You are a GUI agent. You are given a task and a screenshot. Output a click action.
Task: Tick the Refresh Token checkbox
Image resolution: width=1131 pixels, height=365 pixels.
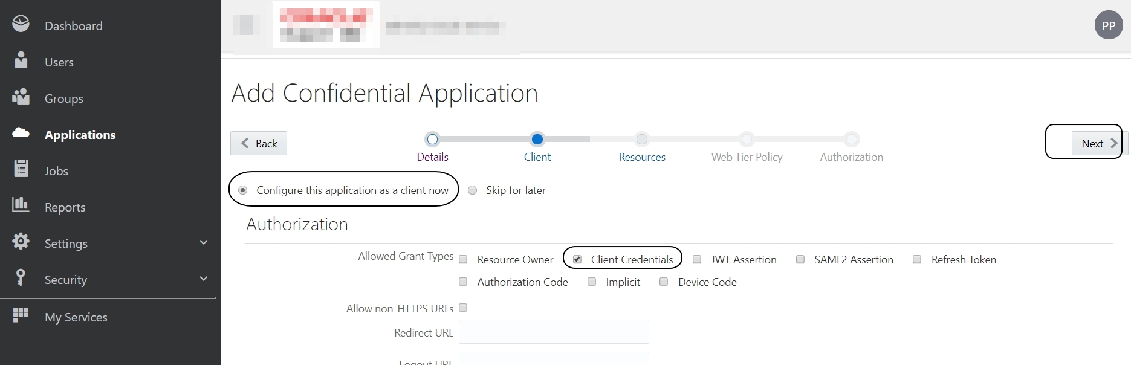click(917, 259)
